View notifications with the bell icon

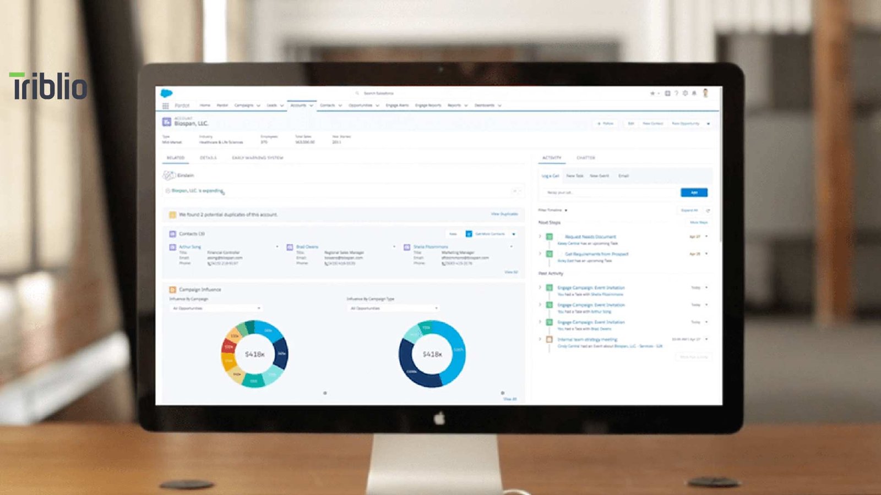[695, 95]
